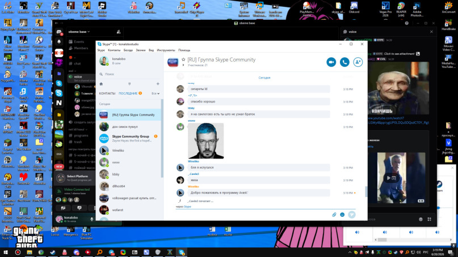Attach a file with the paperclip icon

pos(334,215)
